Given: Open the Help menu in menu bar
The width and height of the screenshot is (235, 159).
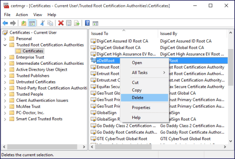Looking at the screenshot, I should point(52,15).
